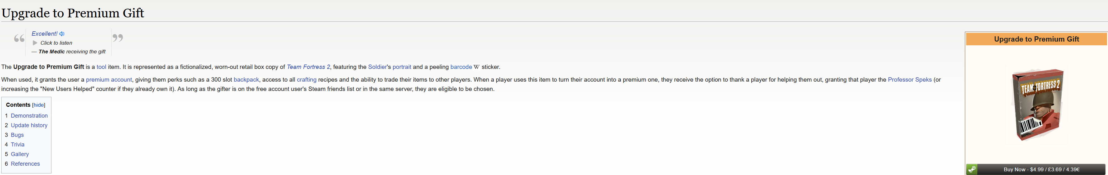Follow the Soldier link
The width and height of the screenshot is (1108, 175).
(377, 67)
